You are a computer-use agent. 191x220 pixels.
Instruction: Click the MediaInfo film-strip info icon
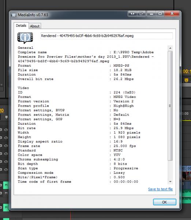tap(25, 37)
